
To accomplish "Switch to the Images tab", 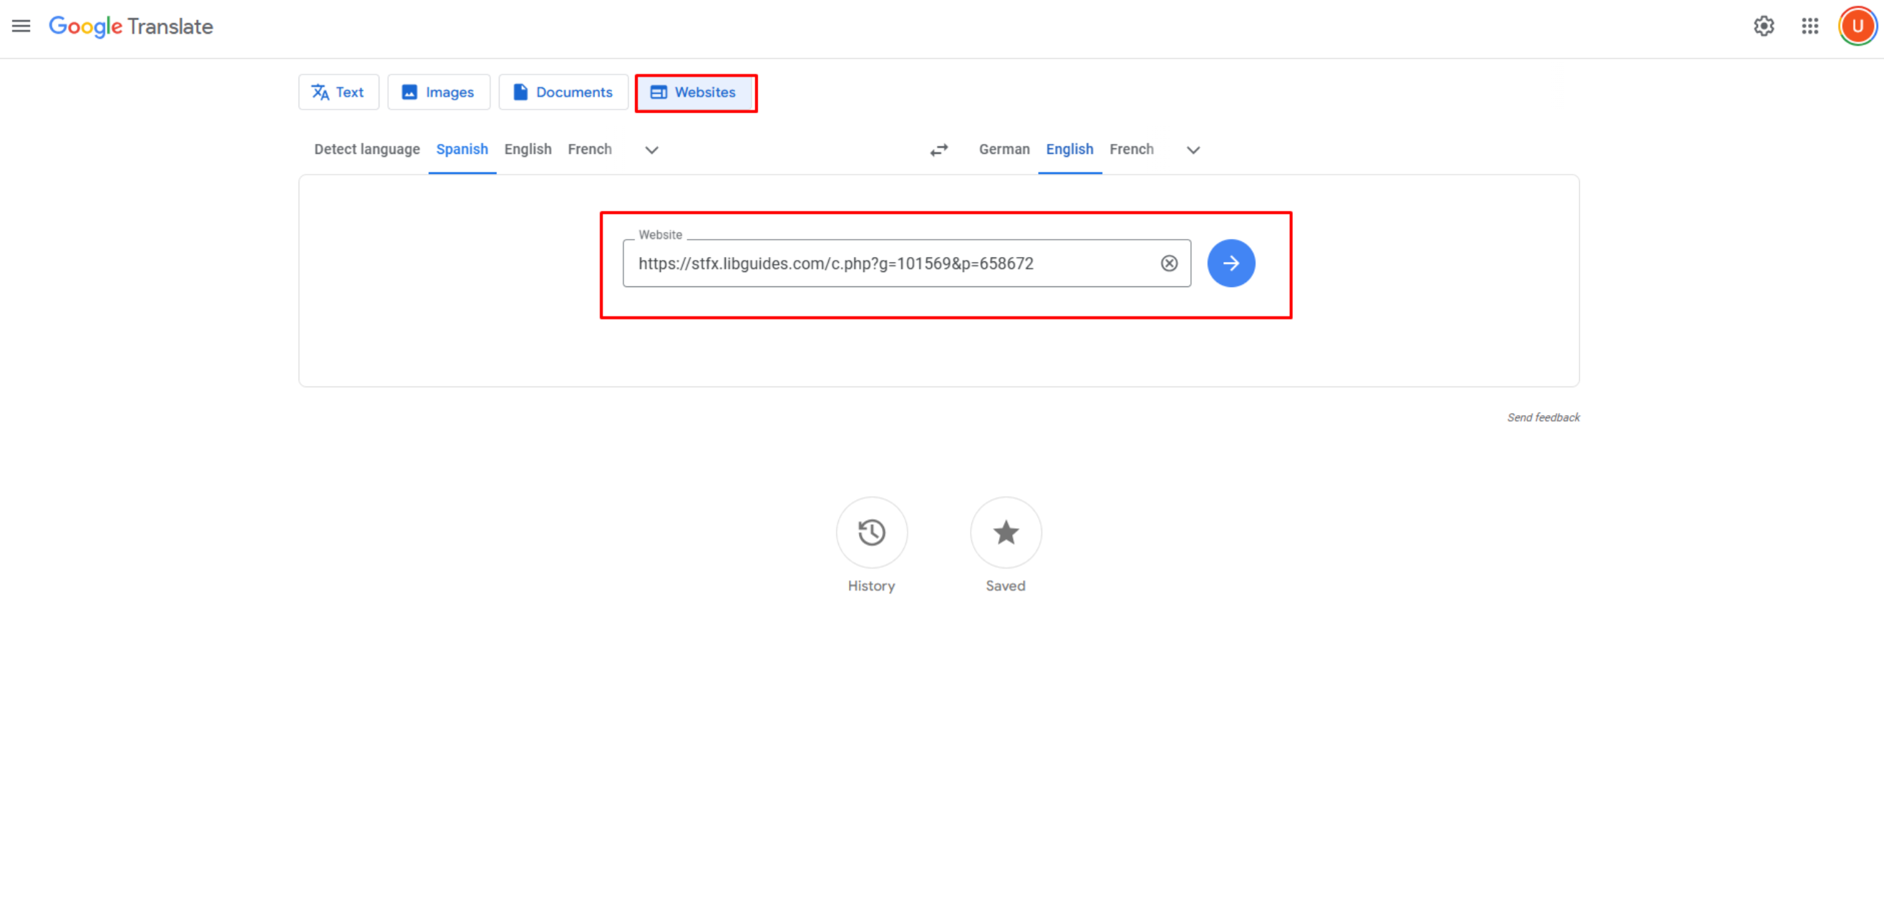I will point(438,92).
